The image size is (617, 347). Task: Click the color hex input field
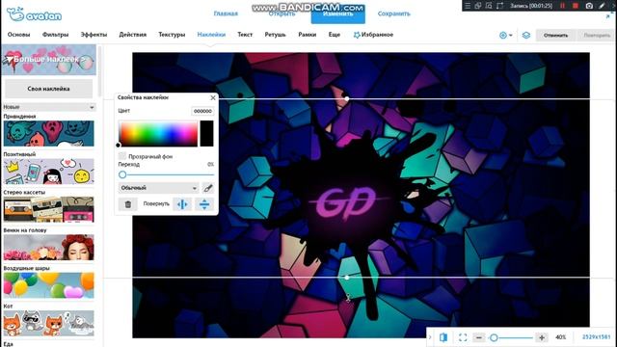tap(202, 111)
